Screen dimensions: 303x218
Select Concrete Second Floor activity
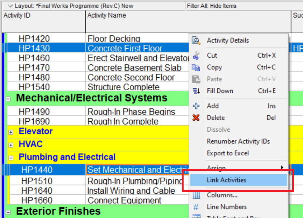tap(131, 77)
